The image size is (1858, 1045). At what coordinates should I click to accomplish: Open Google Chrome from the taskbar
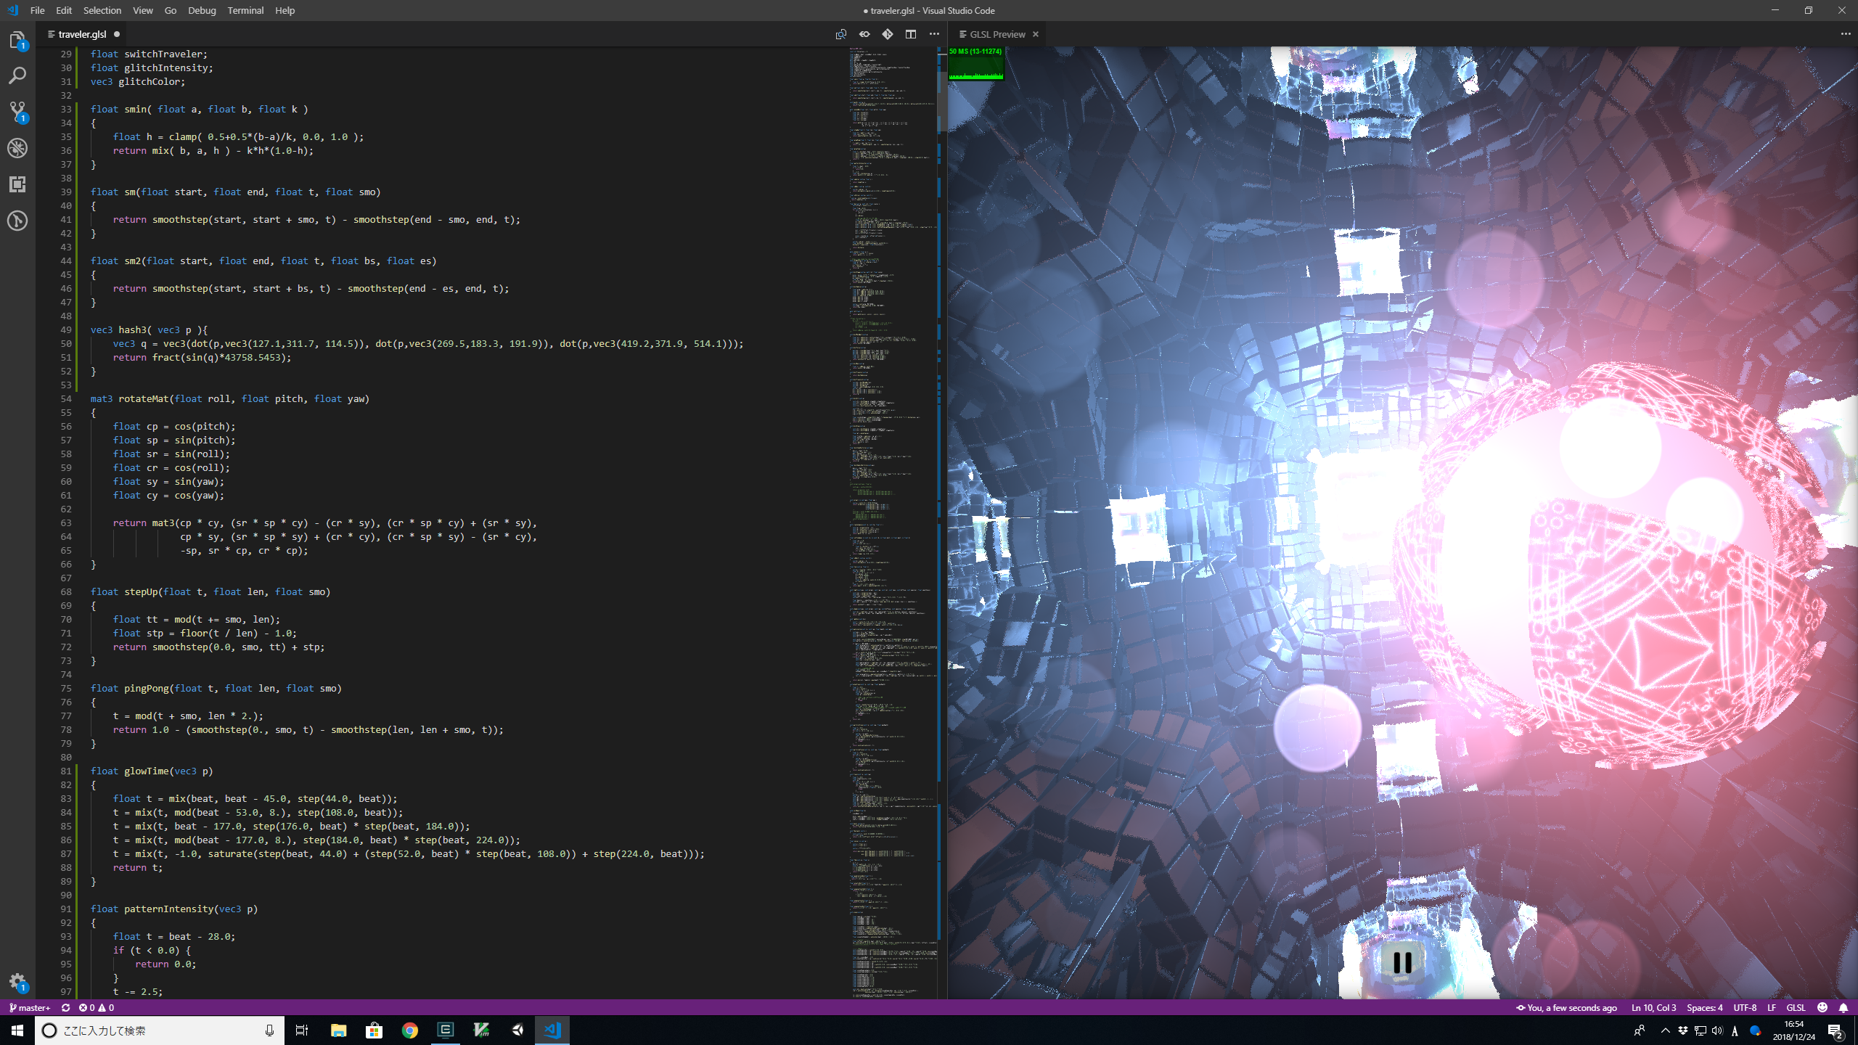tap(410, 1030)
